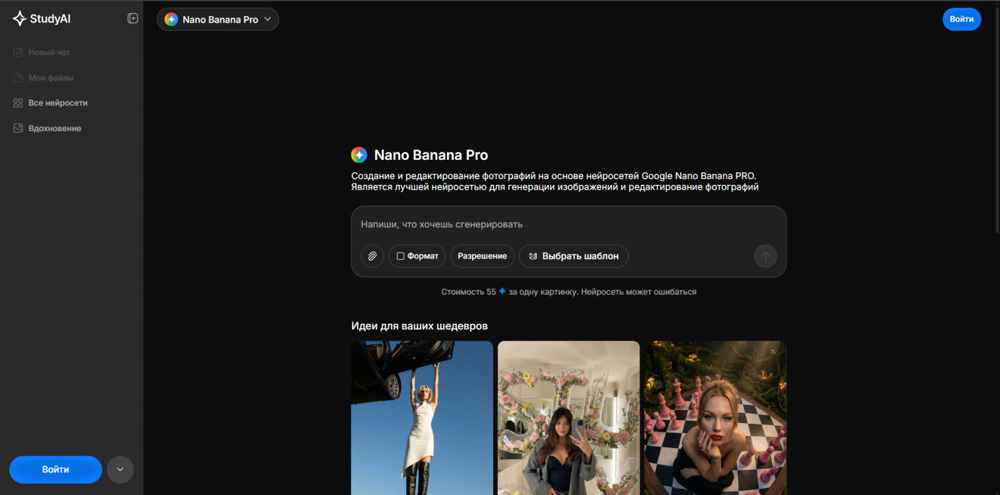This screenshot has height=495, width=1000.
Task: Collapse the sidebar panel icon
Action: (132, 19)
